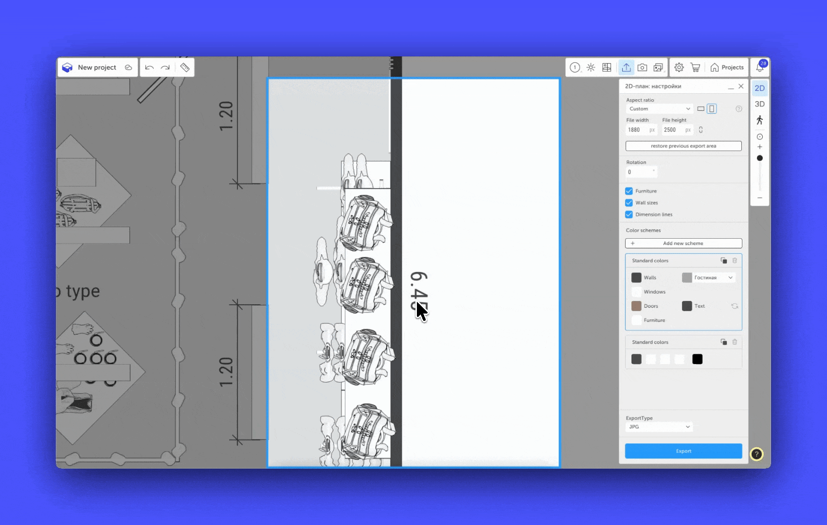Screen dimensions: 827x525
Task: Open the ExportType JPG dropdown
Action: point(659,427)
